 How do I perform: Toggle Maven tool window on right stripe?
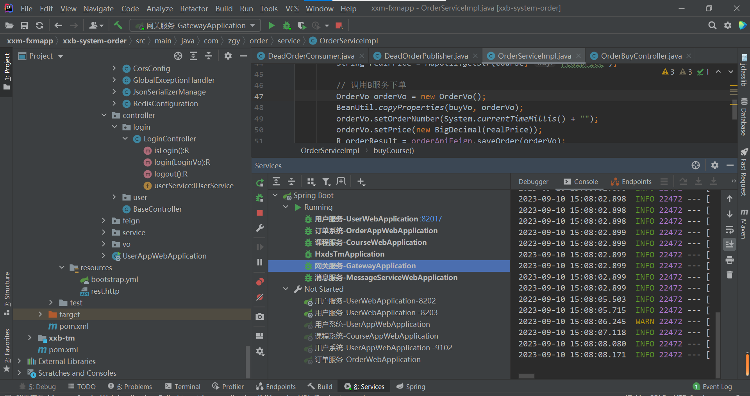744,224
